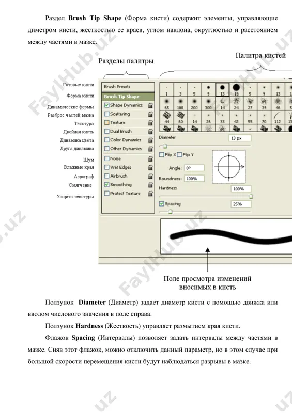Check the Airbrush option
Image resolution: width=292 pixels, height=413 pixels.
tap(106, 176)
